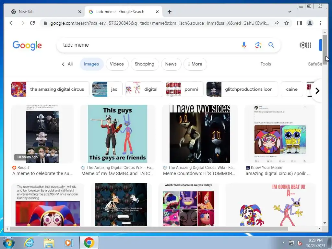
Task: Open Chrome three-dot menu
Action: coord(320,23)
